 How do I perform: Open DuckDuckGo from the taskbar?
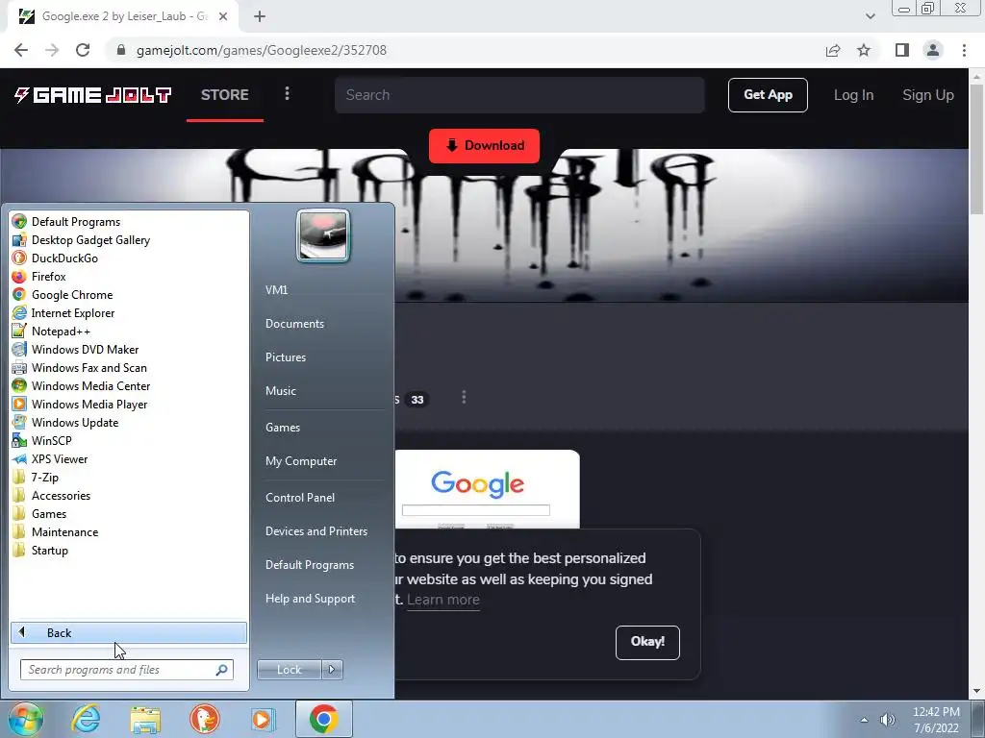point(204,719)
